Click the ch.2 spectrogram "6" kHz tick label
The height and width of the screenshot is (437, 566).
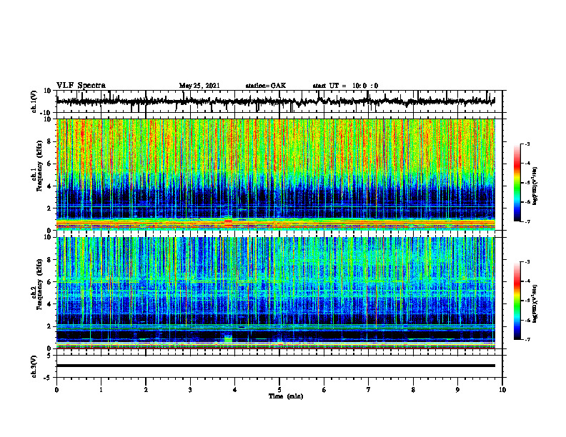[x=49, y=282]
